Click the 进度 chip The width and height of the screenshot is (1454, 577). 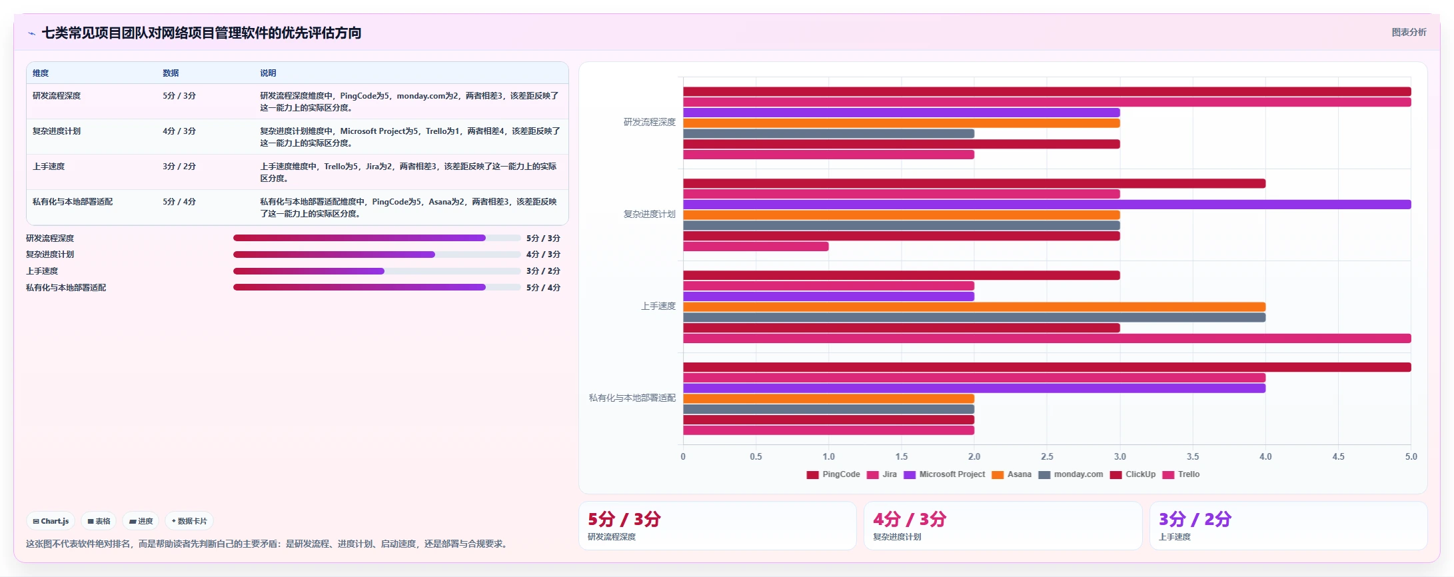pyautogui.click(x=141, y=521)
